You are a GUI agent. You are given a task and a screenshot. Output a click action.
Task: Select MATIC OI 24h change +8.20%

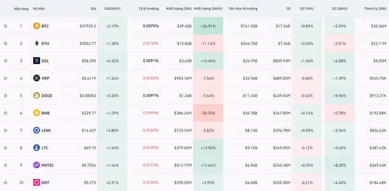click(340, 165)
